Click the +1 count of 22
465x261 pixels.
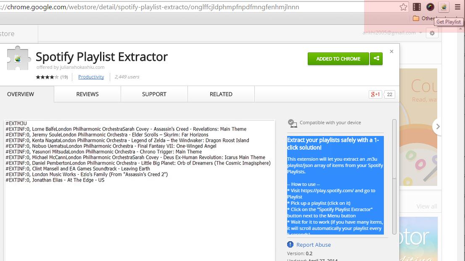[x=389, y=94]
